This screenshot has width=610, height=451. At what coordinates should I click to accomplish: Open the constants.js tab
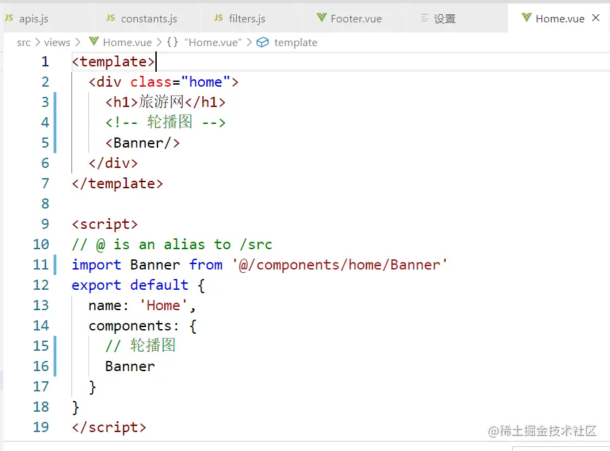(148, 18)
